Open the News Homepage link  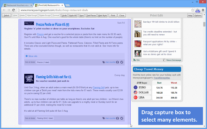click(x=174, y=60)
